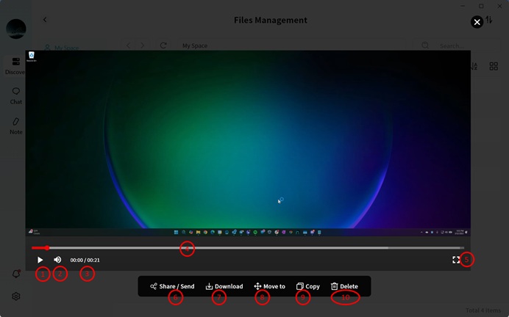
Task: Close the video preview overlay
Action: (477, 22)
